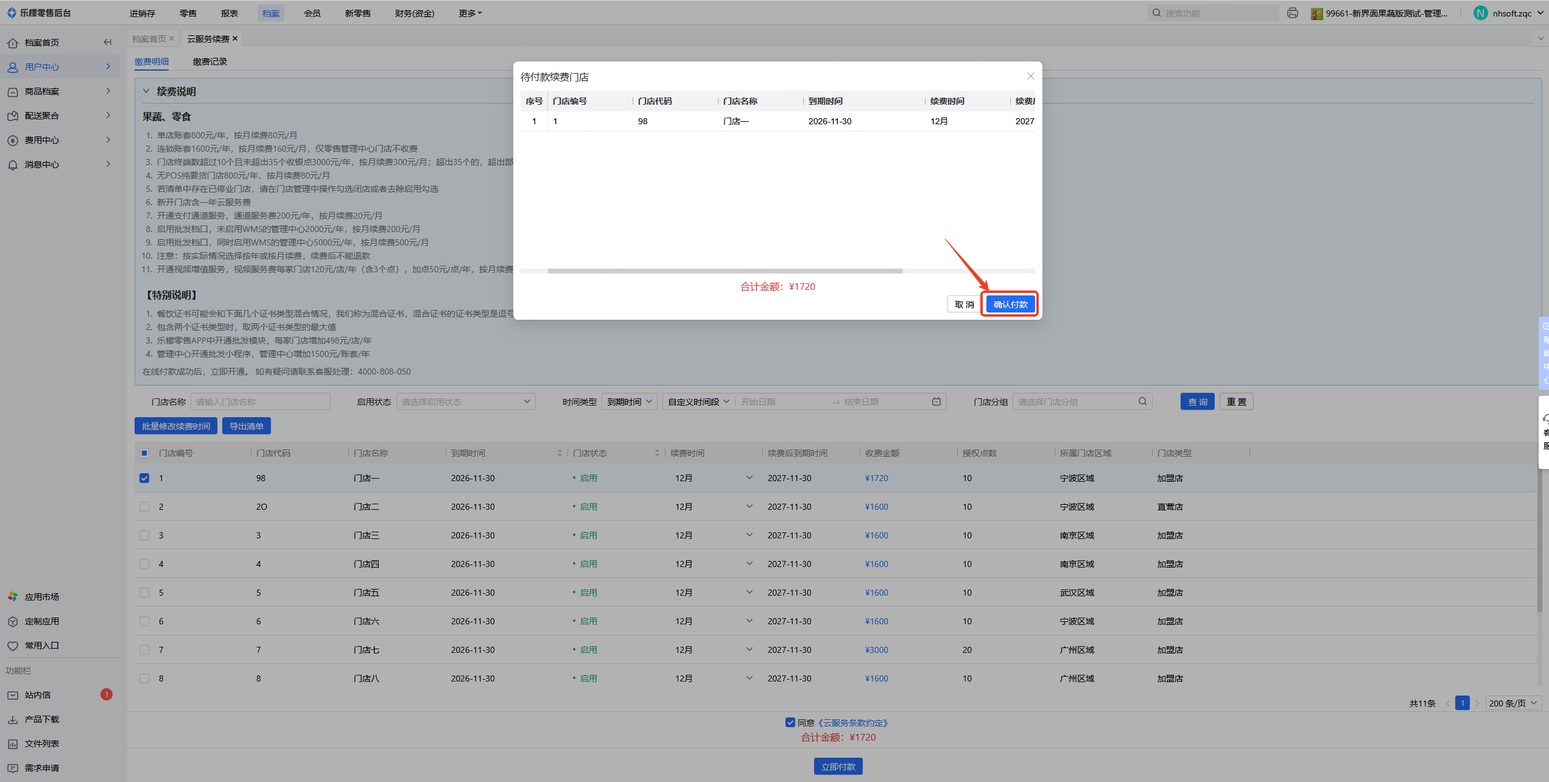Open 应用市场 from the sidebar
The width and height of the screenshot is (1549, 782).
[41, 597]
